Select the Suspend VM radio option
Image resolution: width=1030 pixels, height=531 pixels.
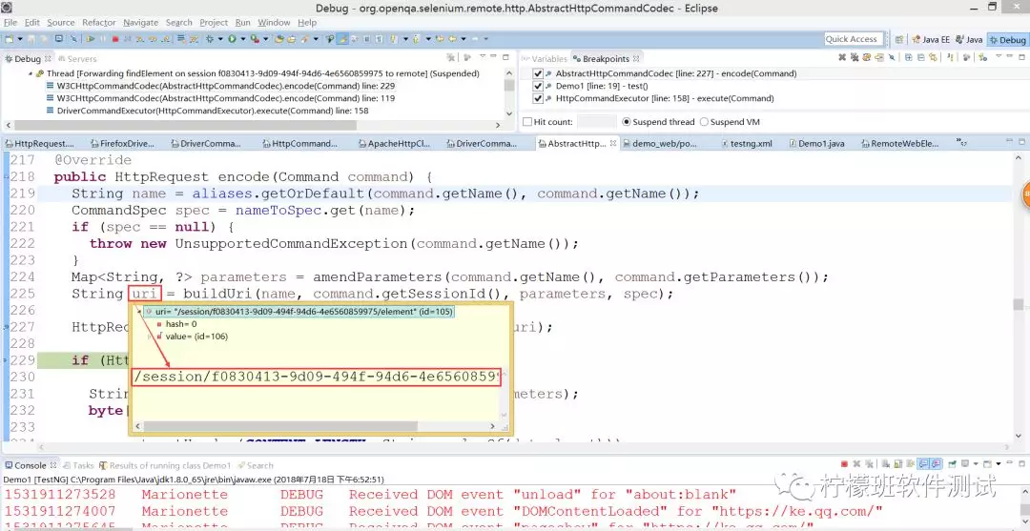704,122
